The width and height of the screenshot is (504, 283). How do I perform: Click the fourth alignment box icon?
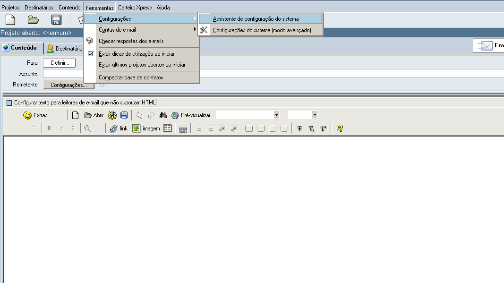(x=284, y=129)
